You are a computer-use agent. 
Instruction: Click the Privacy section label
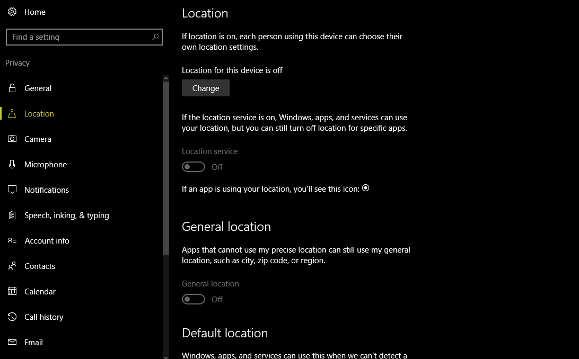click(x=17, y=63)
